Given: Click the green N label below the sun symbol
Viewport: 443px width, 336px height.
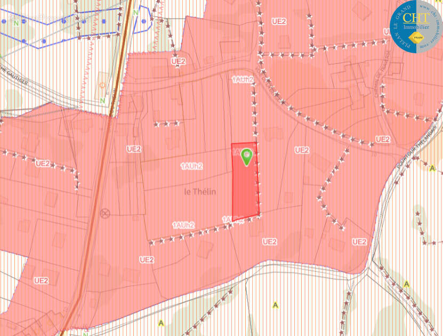Looking at the screenshot, I should [x=102, y=101].
